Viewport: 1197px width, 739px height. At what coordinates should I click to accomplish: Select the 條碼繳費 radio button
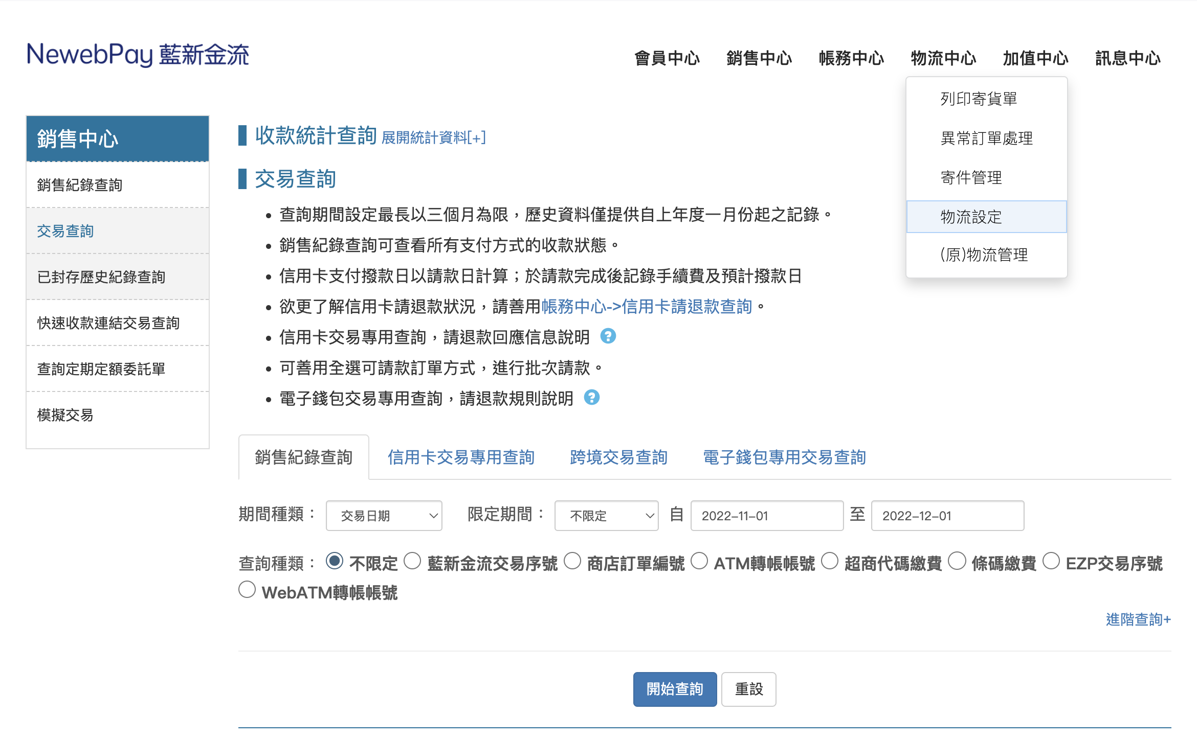pyautogui.click(x=957, y=561)
